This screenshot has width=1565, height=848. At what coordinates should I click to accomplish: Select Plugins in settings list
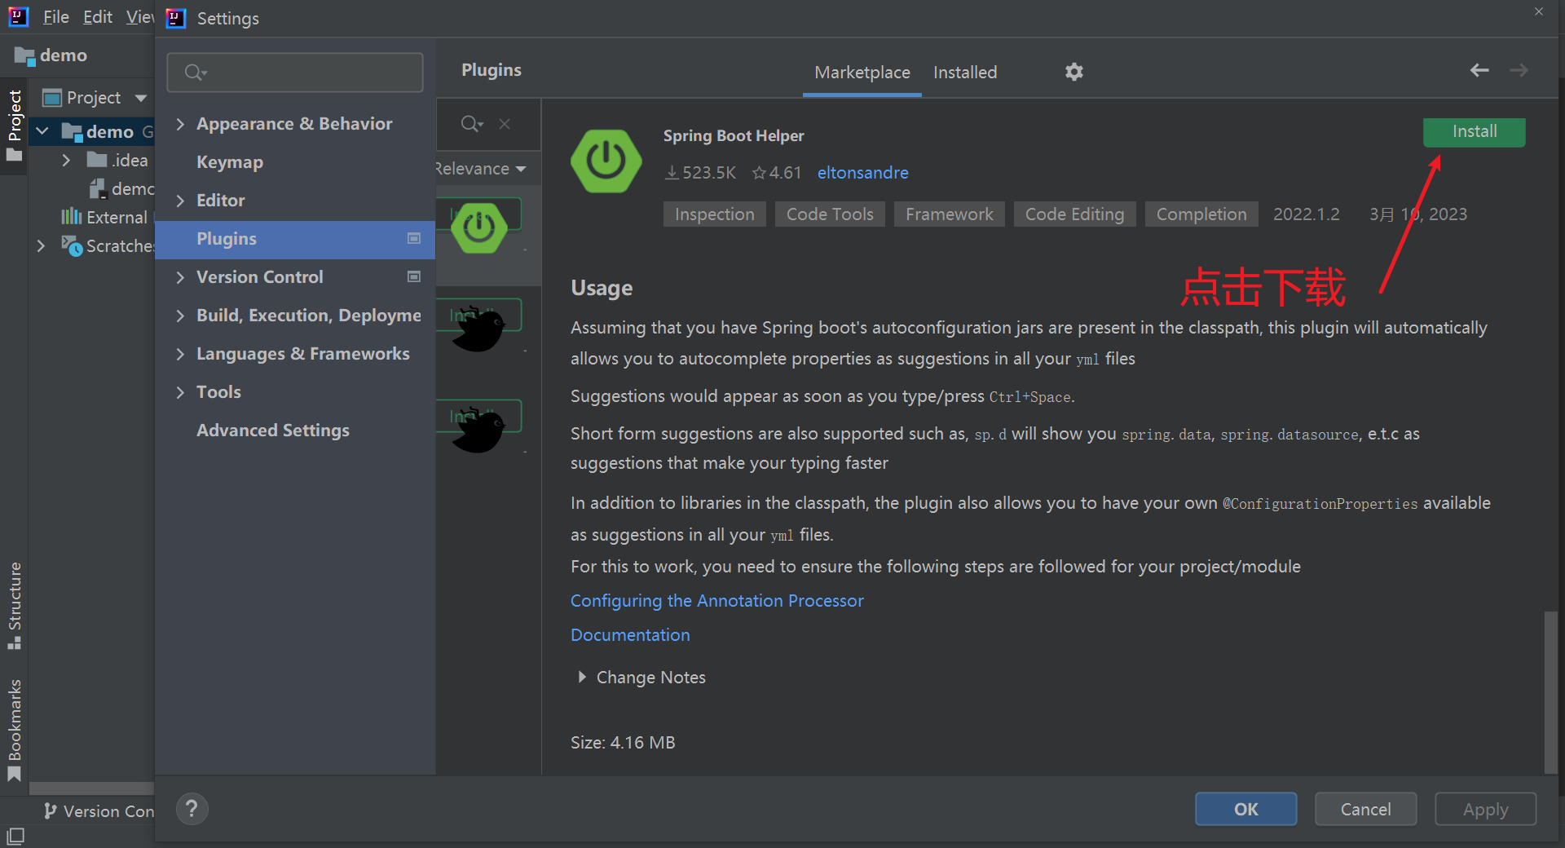(295, 239)
